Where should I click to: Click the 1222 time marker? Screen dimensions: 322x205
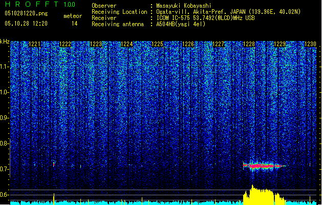[x=65, y=44]
